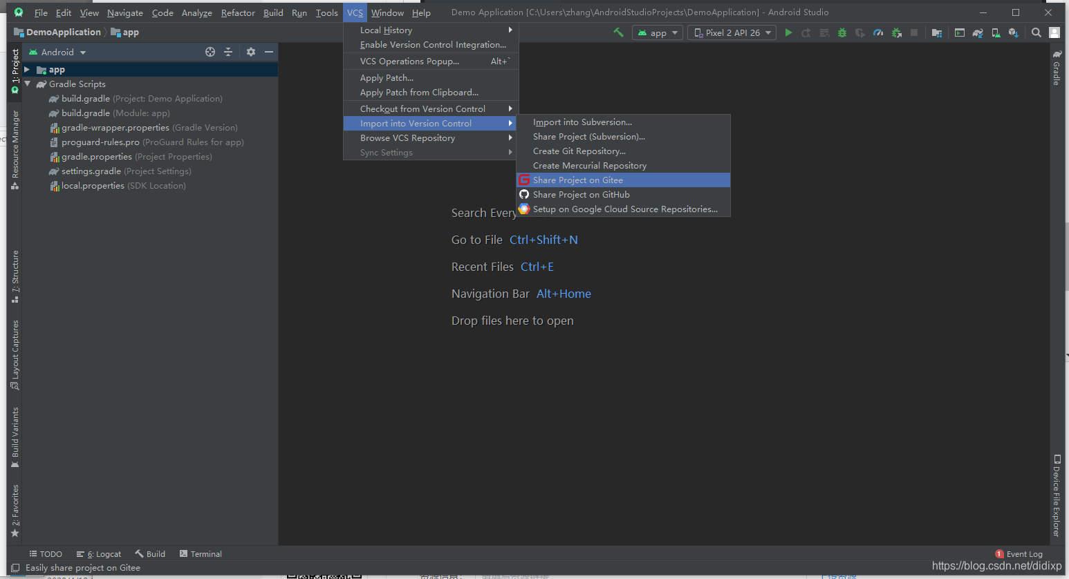Click the Run with Coverage icon
Image resolution: width=1069 pixels, height=579 pixels.
(x=860, y=32)
